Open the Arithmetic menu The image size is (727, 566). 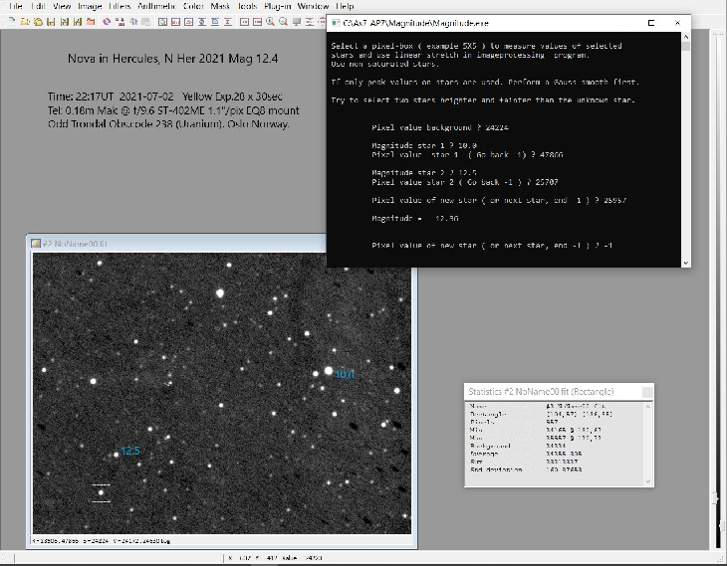tap(158, 6)
